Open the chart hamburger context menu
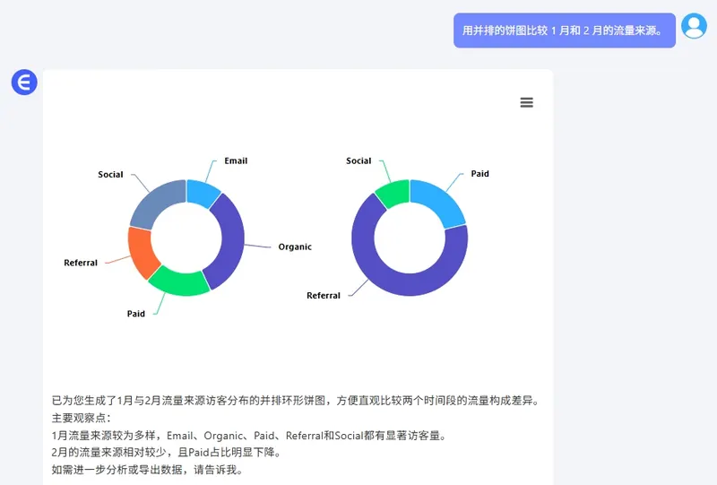This screenshot has height=485, width=717. [526, 102]
